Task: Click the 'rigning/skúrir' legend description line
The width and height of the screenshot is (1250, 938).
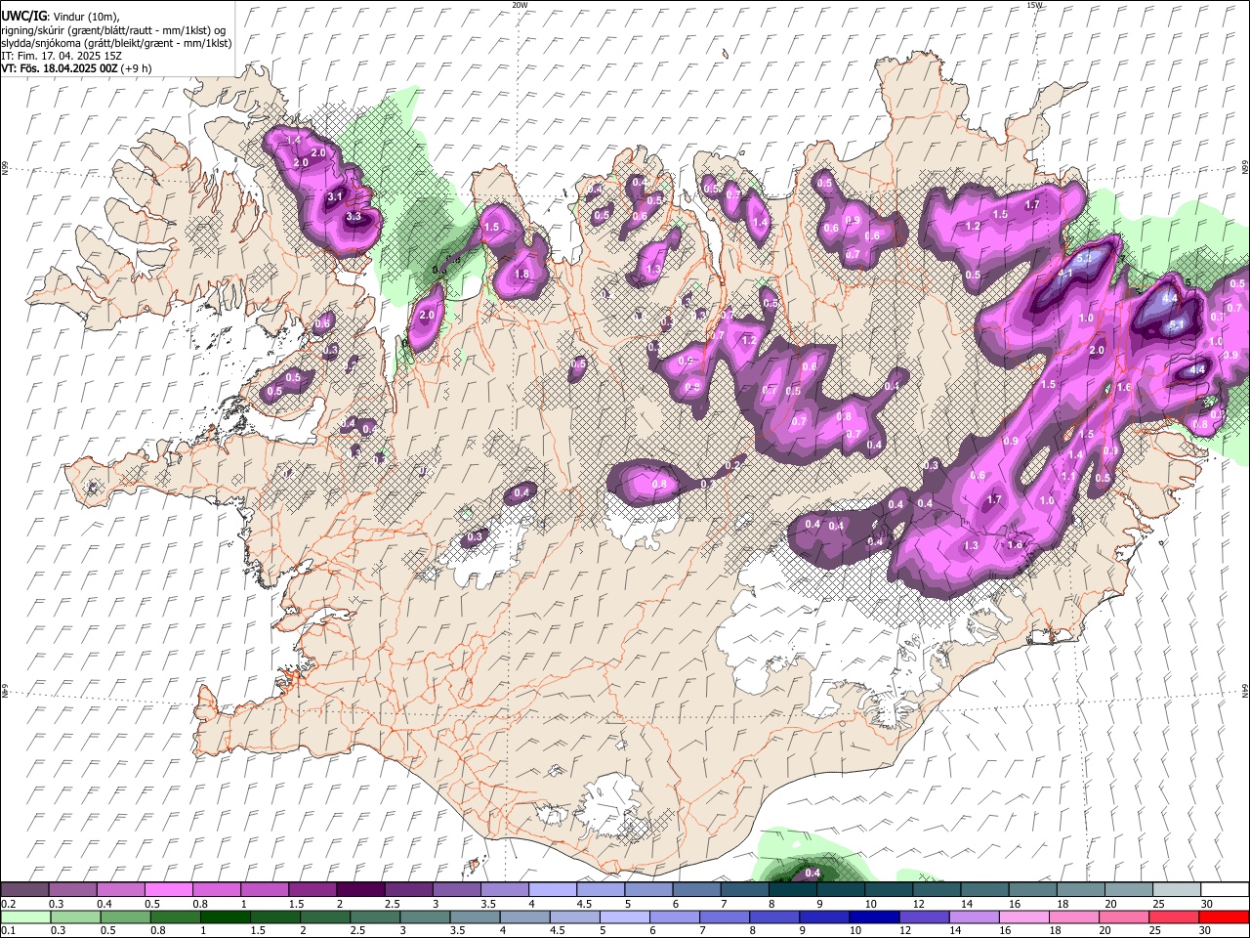Action: 113,29
